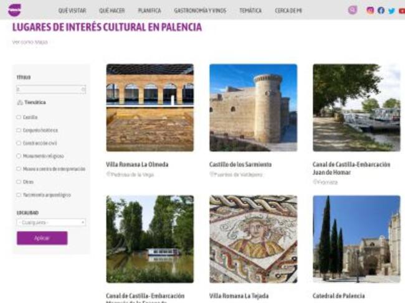Expand the Localidad dropdown
The width and height of the screenshot is (405, 303).
point(51,222)
